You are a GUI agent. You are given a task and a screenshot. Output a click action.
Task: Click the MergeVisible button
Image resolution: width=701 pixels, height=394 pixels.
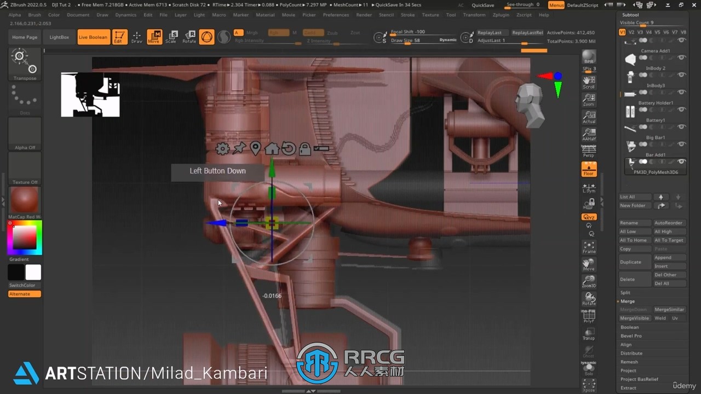(635, 318)
